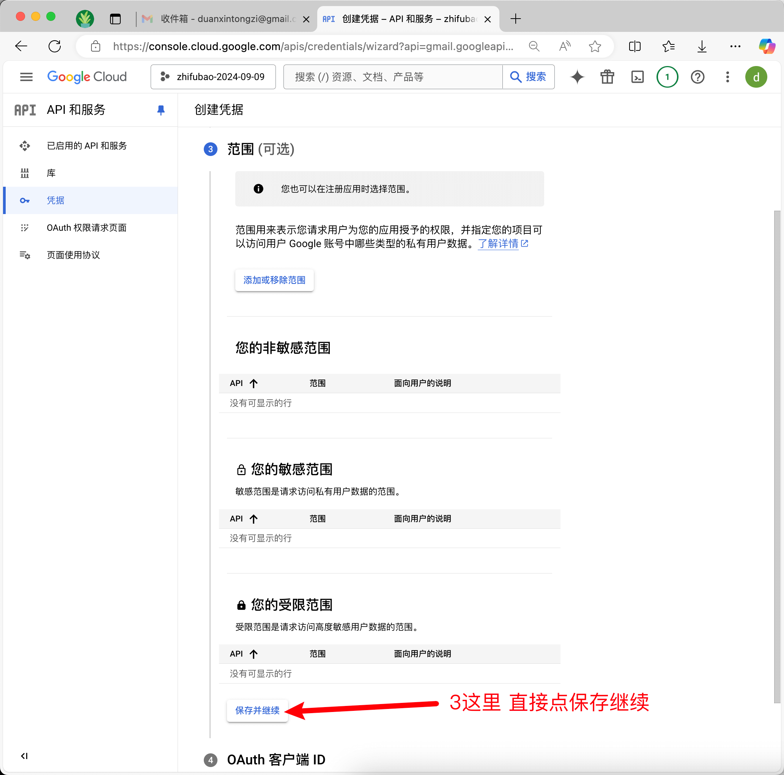Open project selector zhifubao-2024-09-09

(x=213, y=77)
